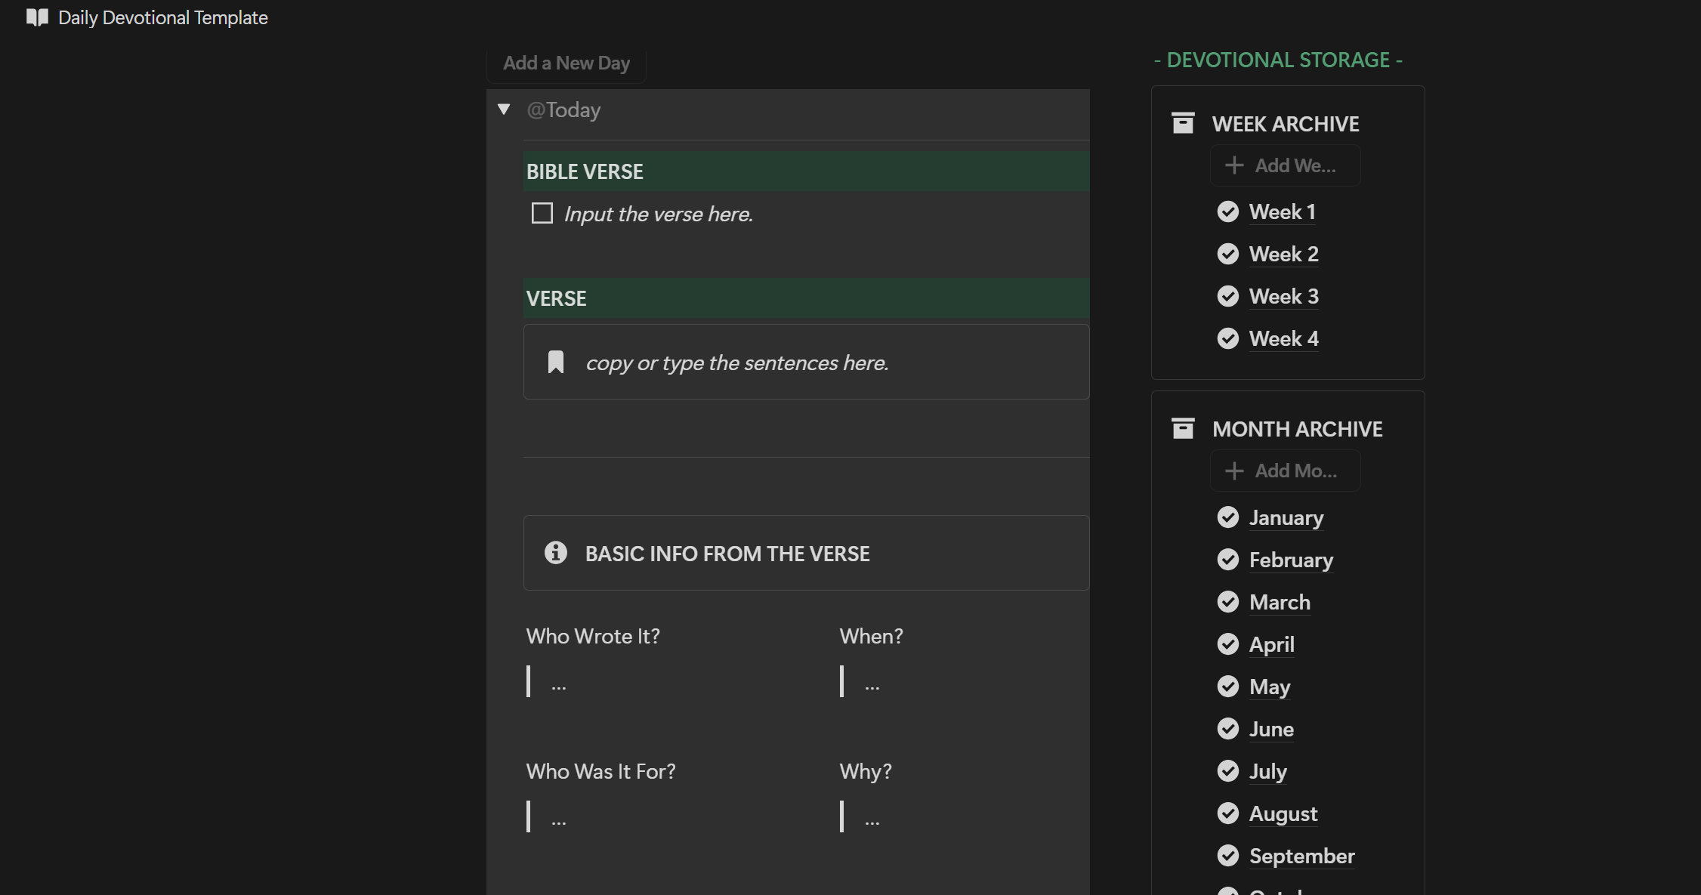
Task: Open the Week 3 page link
Action: (x=1283, y=296)
